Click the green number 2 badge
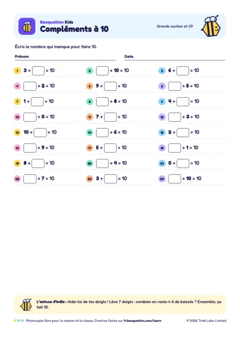Screen dimensions: 240x340 pos(90,71)
